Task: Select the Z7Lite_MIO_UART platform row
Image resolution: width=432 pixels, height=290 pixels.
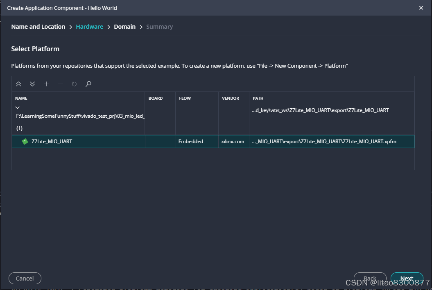Action: (x=213, y=142)
